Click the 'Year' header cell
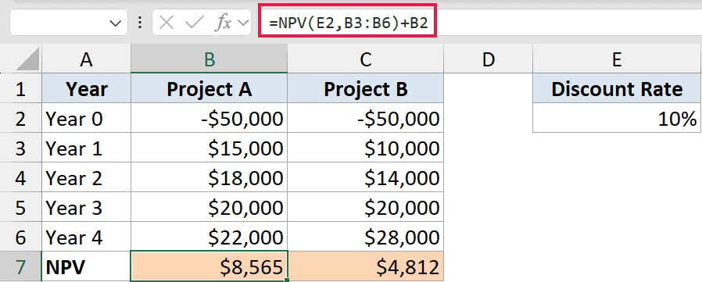702x282 pixels. pyautogui.click(x=86, y=89)
